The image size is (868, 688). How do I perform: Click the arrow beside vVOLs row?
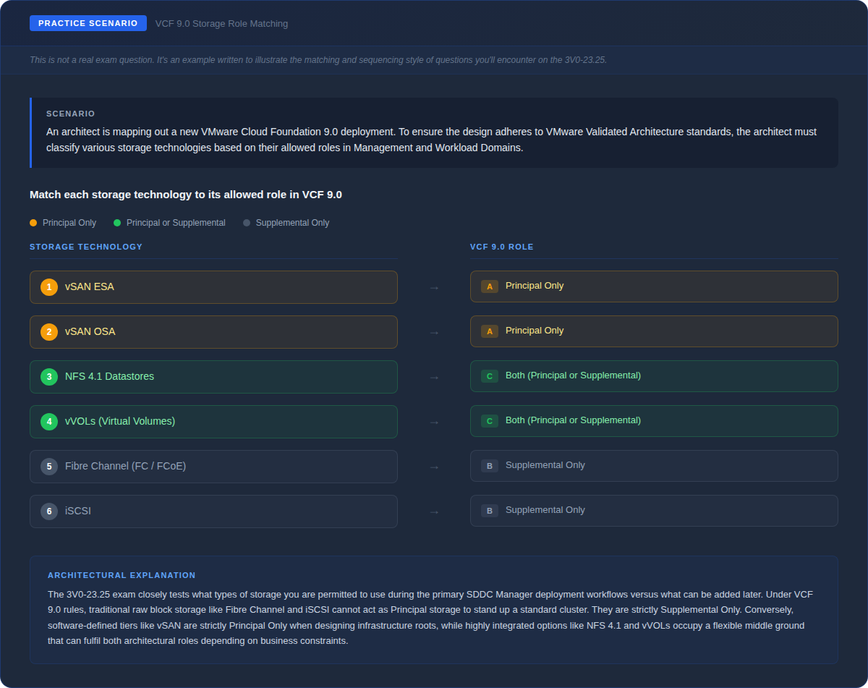pos(434,422)
